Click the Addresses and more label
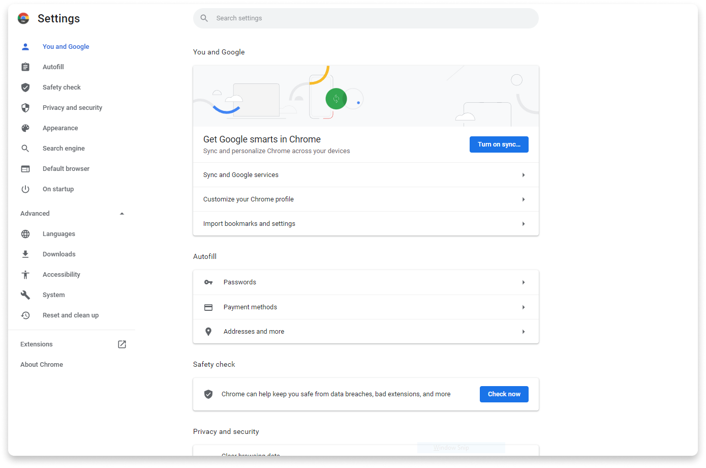The height and width of the screenshot is (468, 706). click(x=254, y=332)
